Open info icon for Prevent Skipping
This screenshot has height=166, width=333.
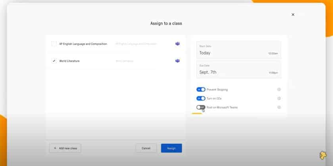click(279, 90)
